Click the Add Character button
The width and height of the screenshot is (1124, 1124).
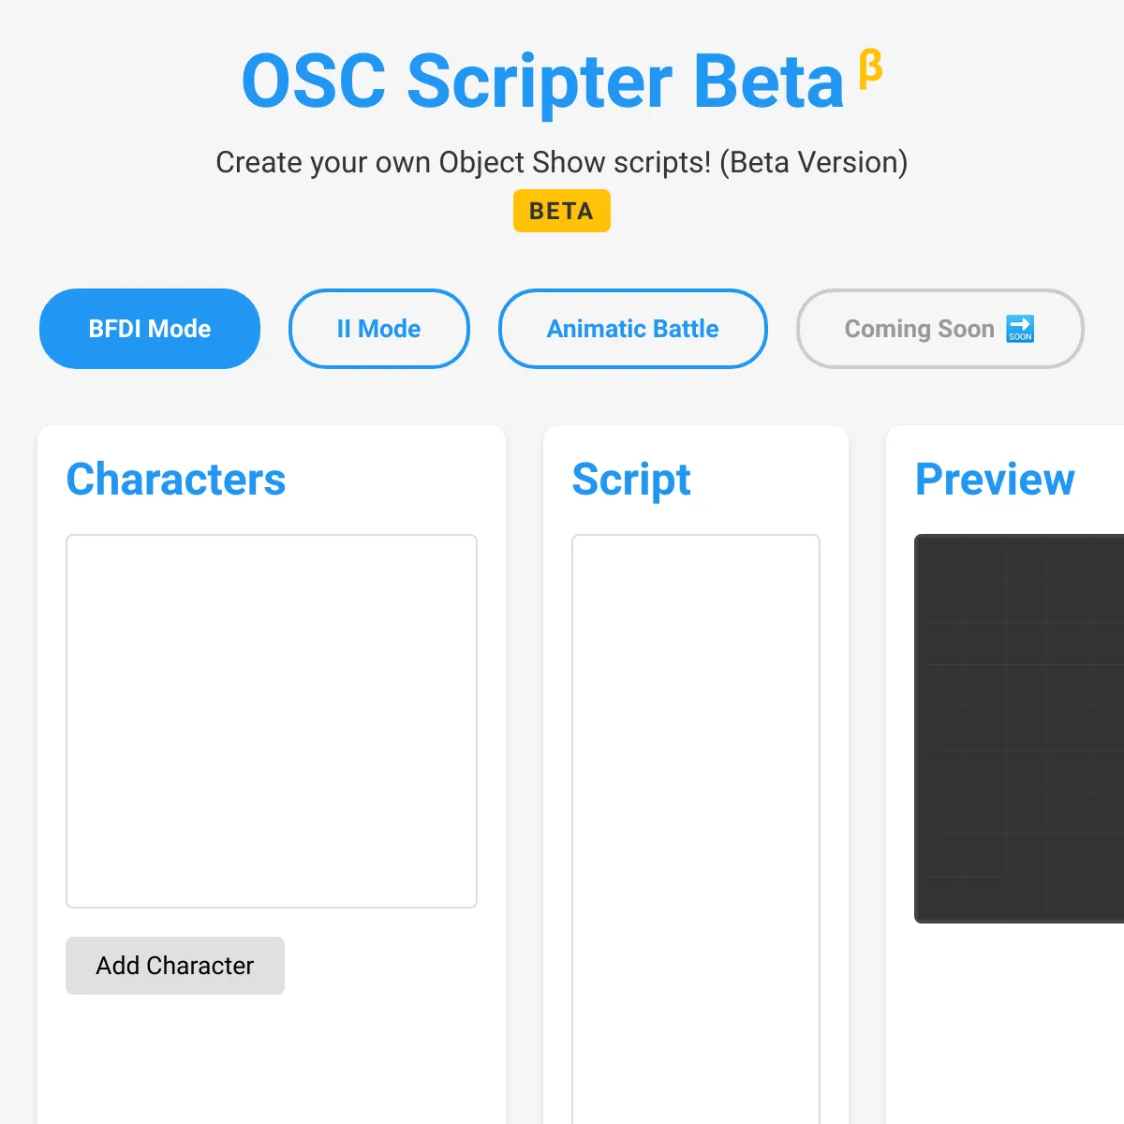(175, 966)
